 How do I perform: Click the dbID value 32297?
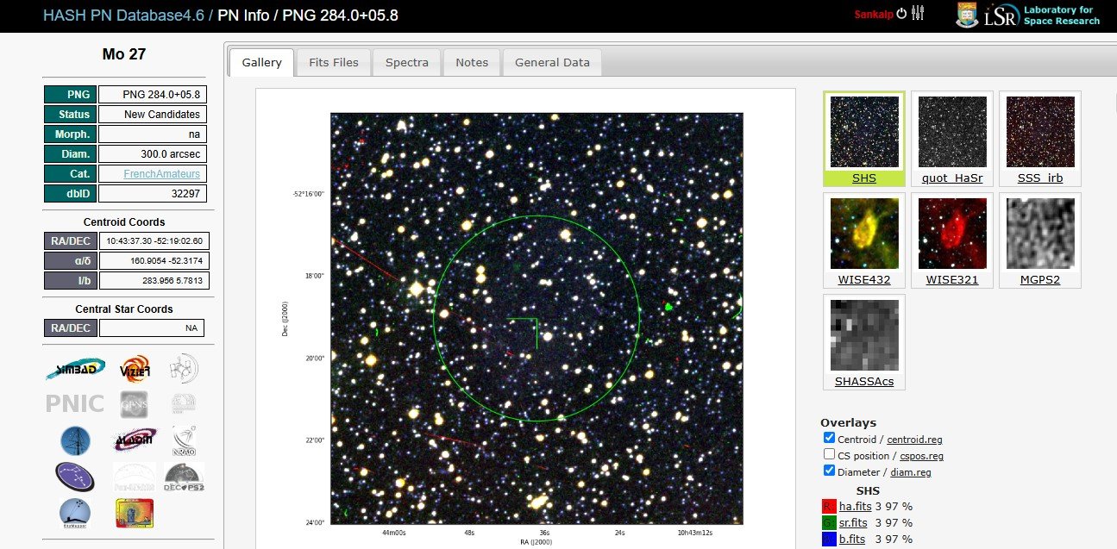[153, 194]
